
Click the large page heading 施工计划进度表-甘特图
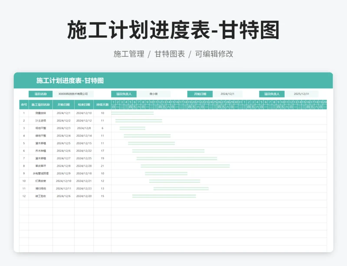point(173,30)
